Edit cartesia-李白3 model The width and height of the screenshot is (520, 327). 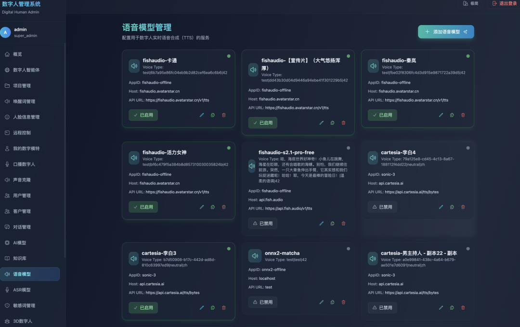click(x=202, y=308)
